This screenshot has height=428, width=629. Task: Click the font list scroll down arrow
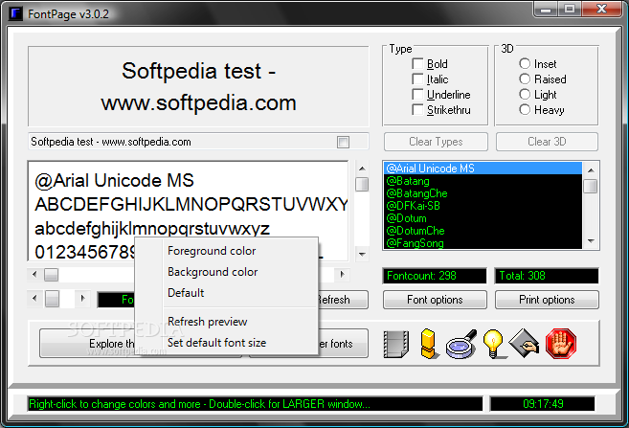point(591,241)
